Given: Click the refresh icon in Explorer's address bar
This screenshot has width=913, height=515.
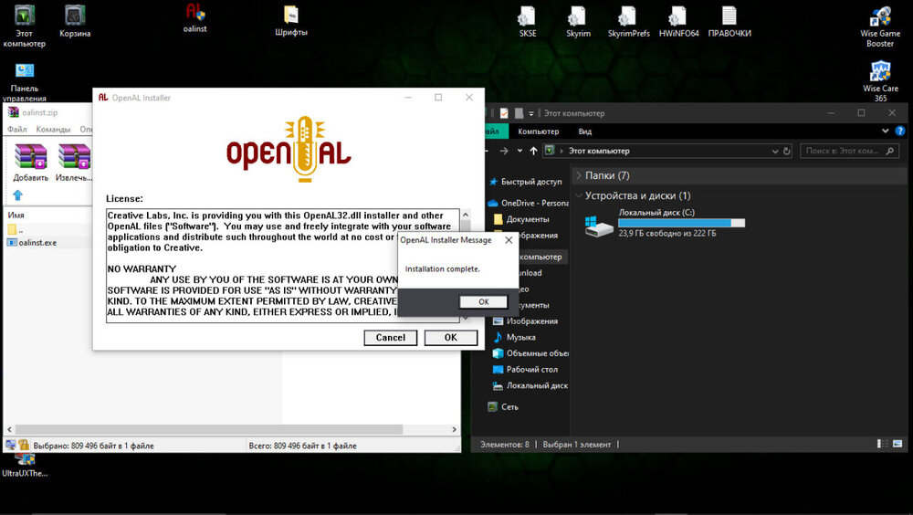Looking at the screenshot, I should [786, 151].
